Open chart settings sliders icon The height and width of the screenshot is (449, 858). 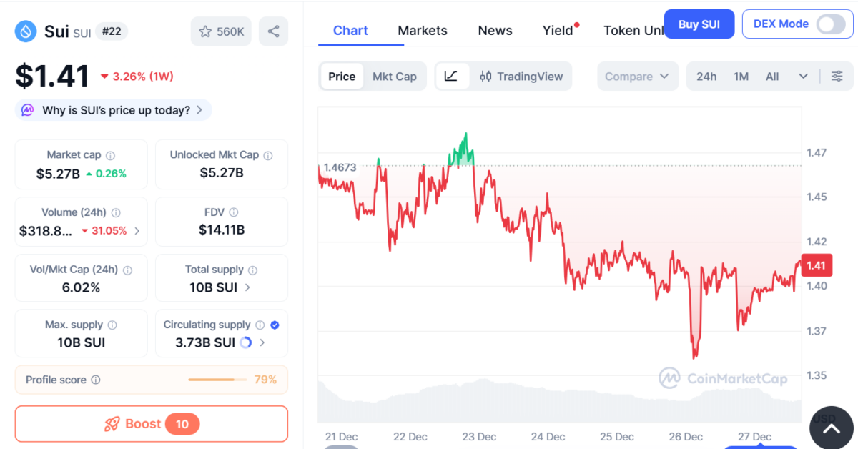[x=837, y=77]
